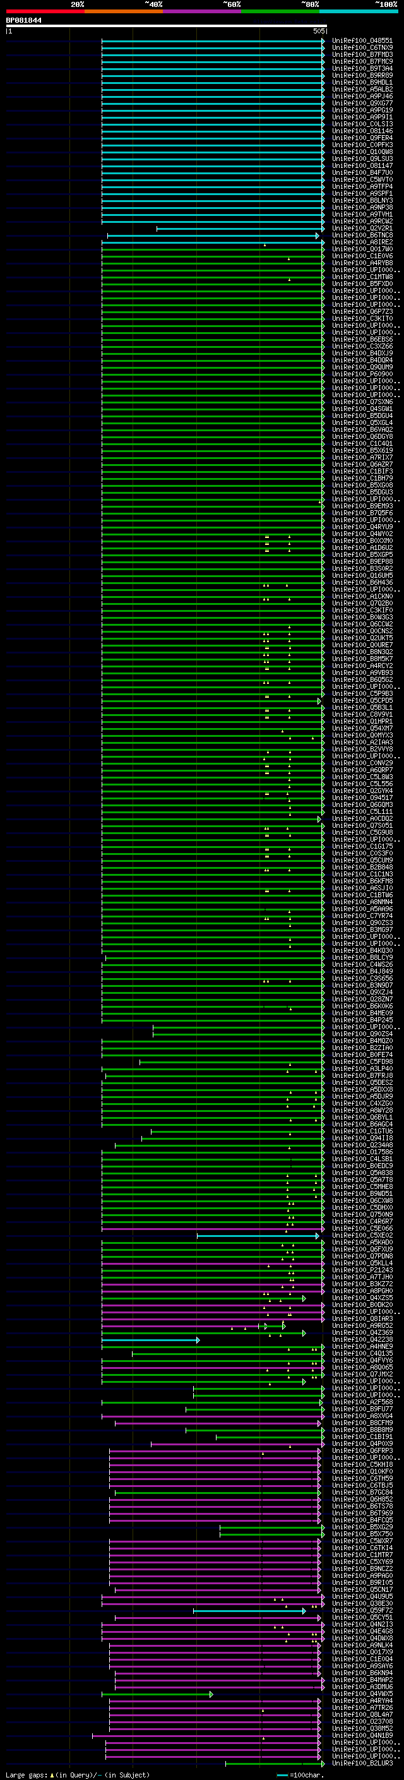Click the orange ~40% identity legend swatch
Screen dimensions: 404x1780
(124, 11)
